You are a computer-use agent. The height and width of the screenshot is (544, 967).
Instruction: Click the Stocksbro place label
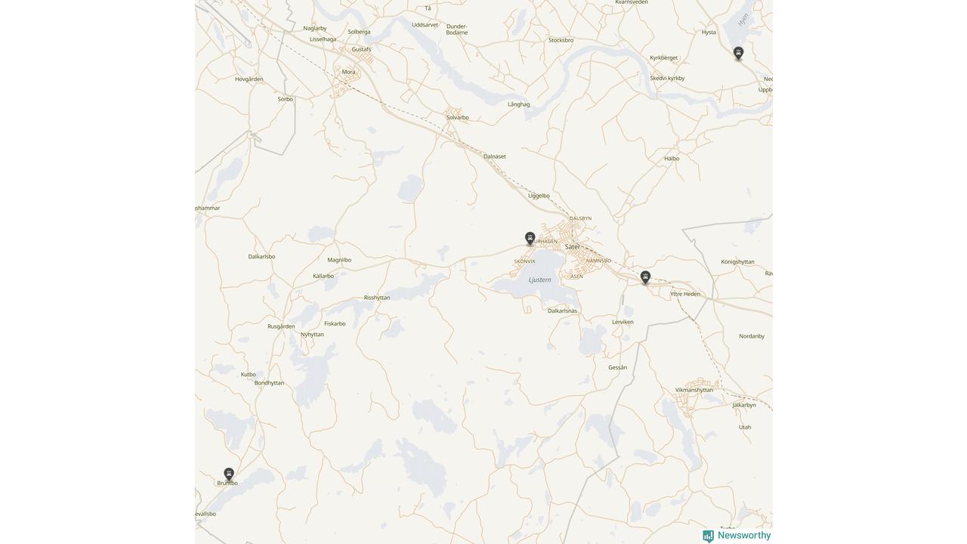point(561,40)
